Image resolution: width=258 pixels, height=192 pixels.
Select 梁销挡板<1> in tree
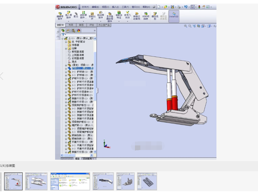click(x=82, y=135)
